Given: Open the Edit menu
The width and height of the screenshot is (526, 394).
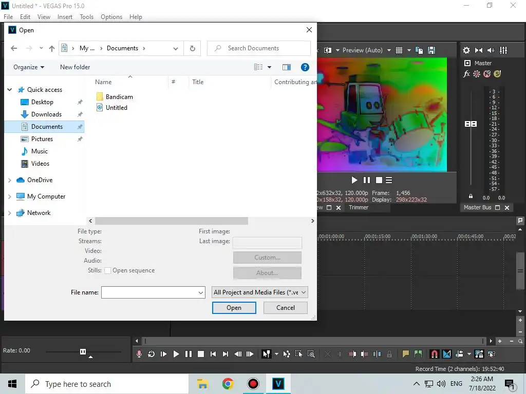Looking at the screenshot, I should [x=25, y=17].
